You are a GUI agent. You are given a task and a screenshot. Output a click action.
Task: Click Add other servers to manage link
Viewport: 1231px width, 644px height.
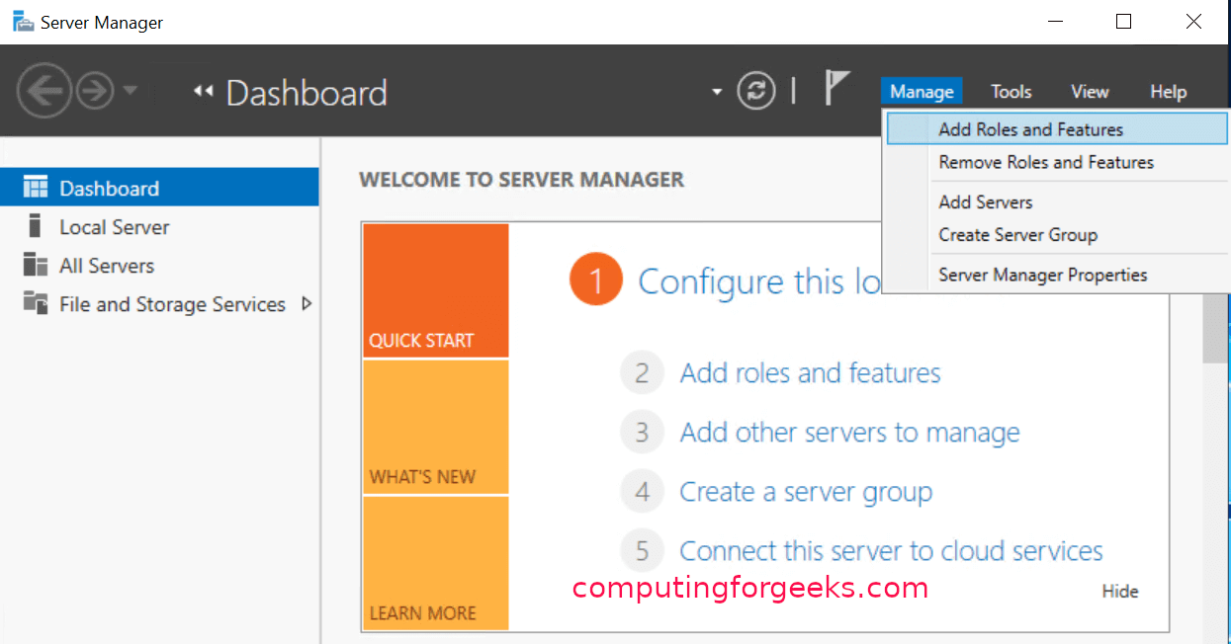coord(849,433)
